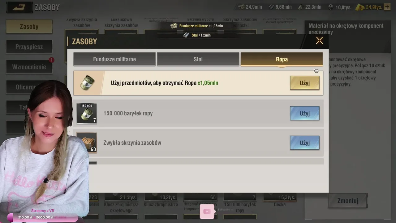The image size is (396, 223).
Task: Click the oil barrel icon in banner
Action: [x=87, y=83]
